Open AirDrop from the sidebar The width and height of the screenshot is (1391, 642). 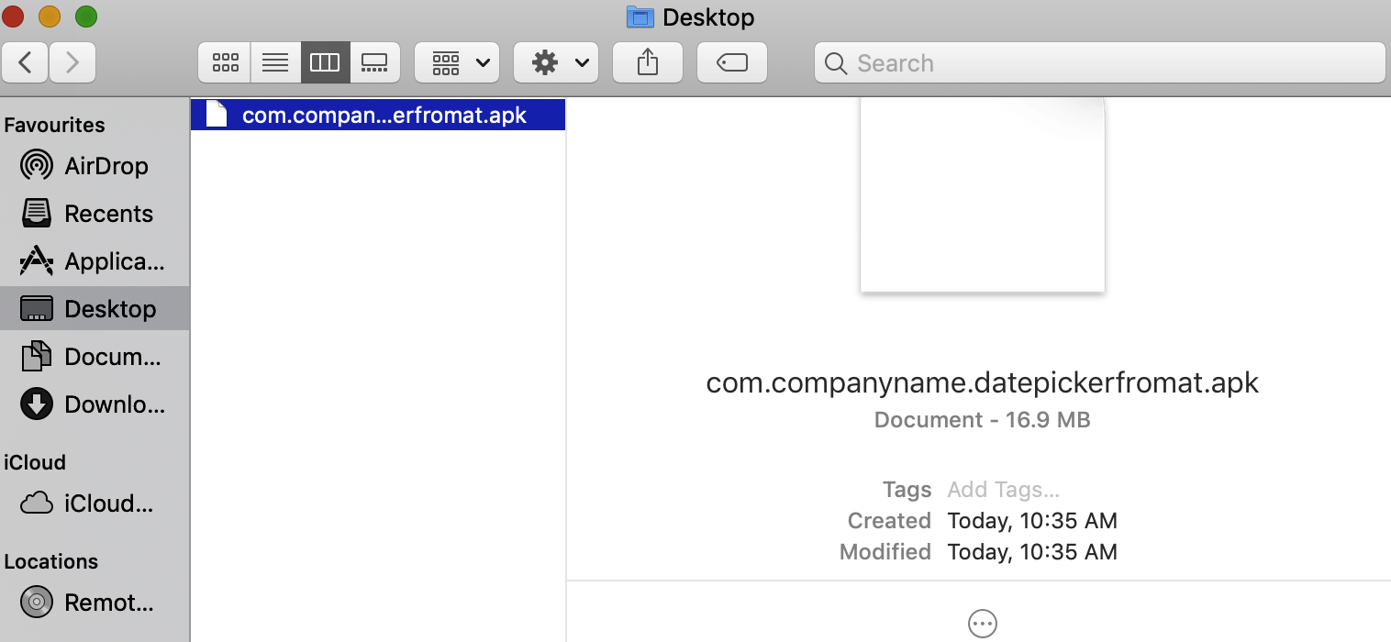[x=106, y=165]
